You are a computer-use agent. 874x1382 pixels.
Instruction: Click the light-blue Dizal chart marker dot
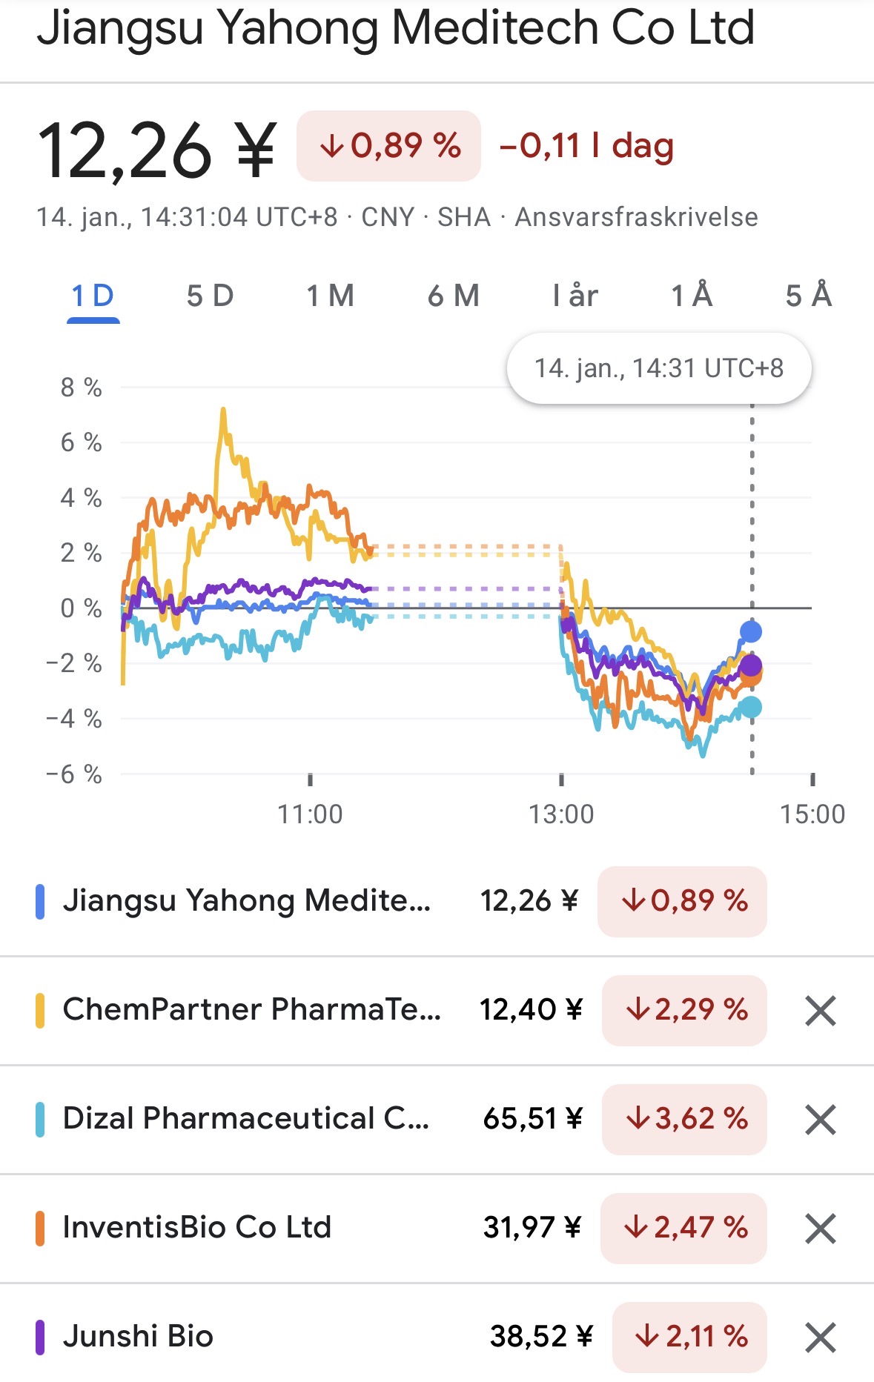point(751,708)
